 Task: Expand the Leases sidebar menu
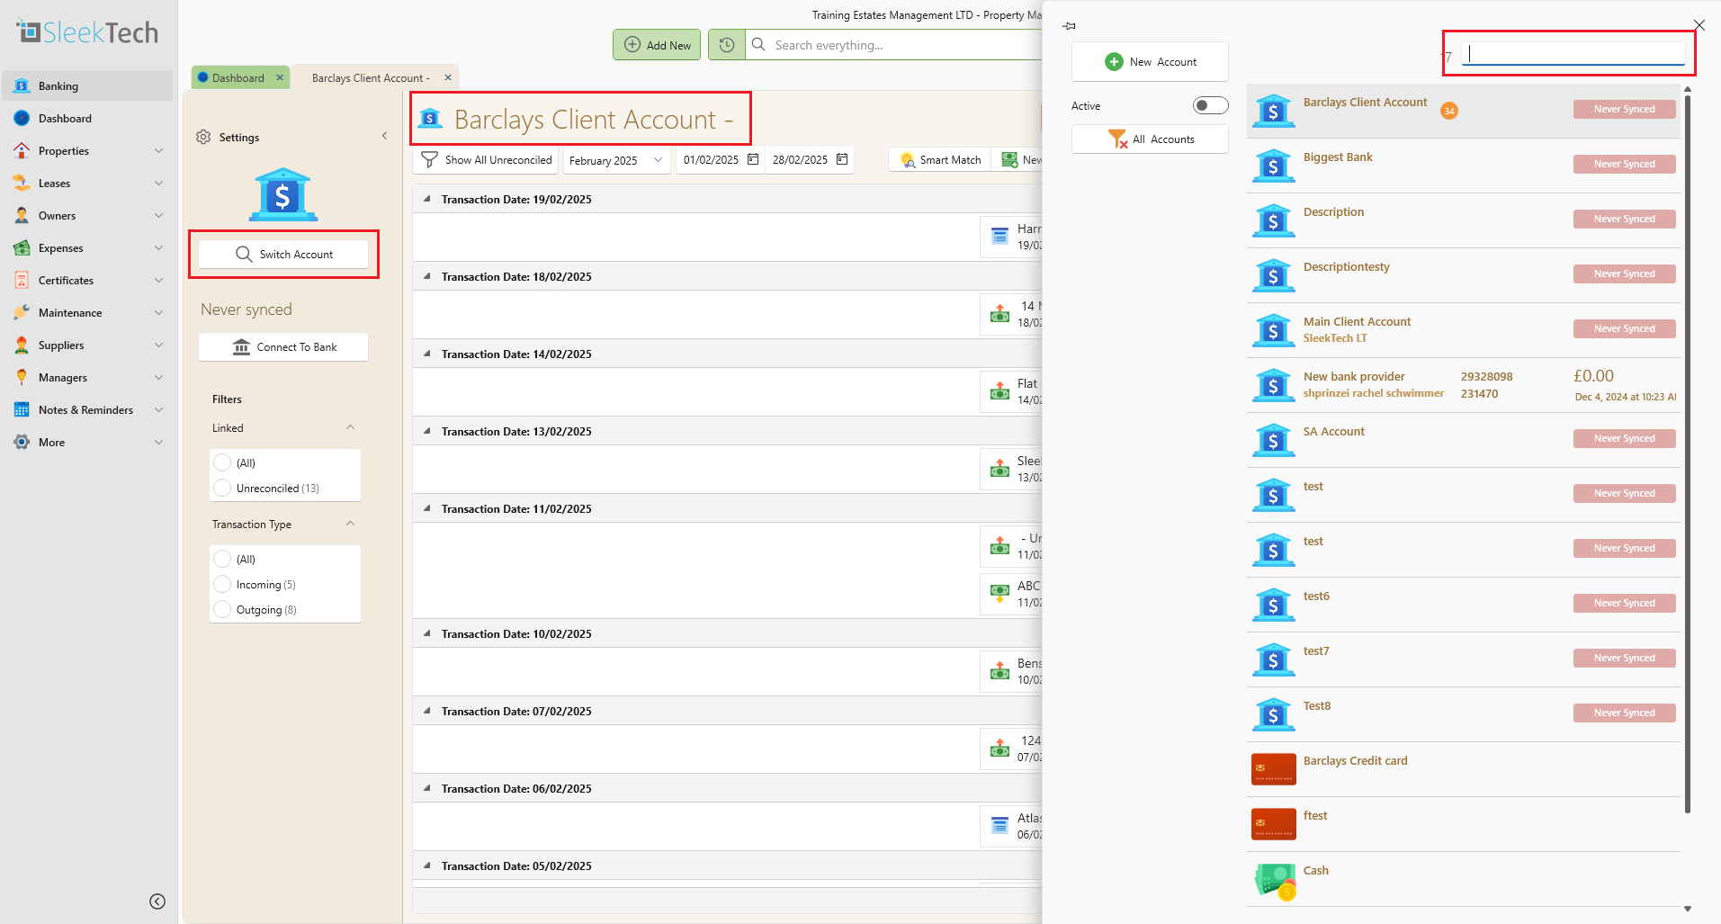click(158, 184)
